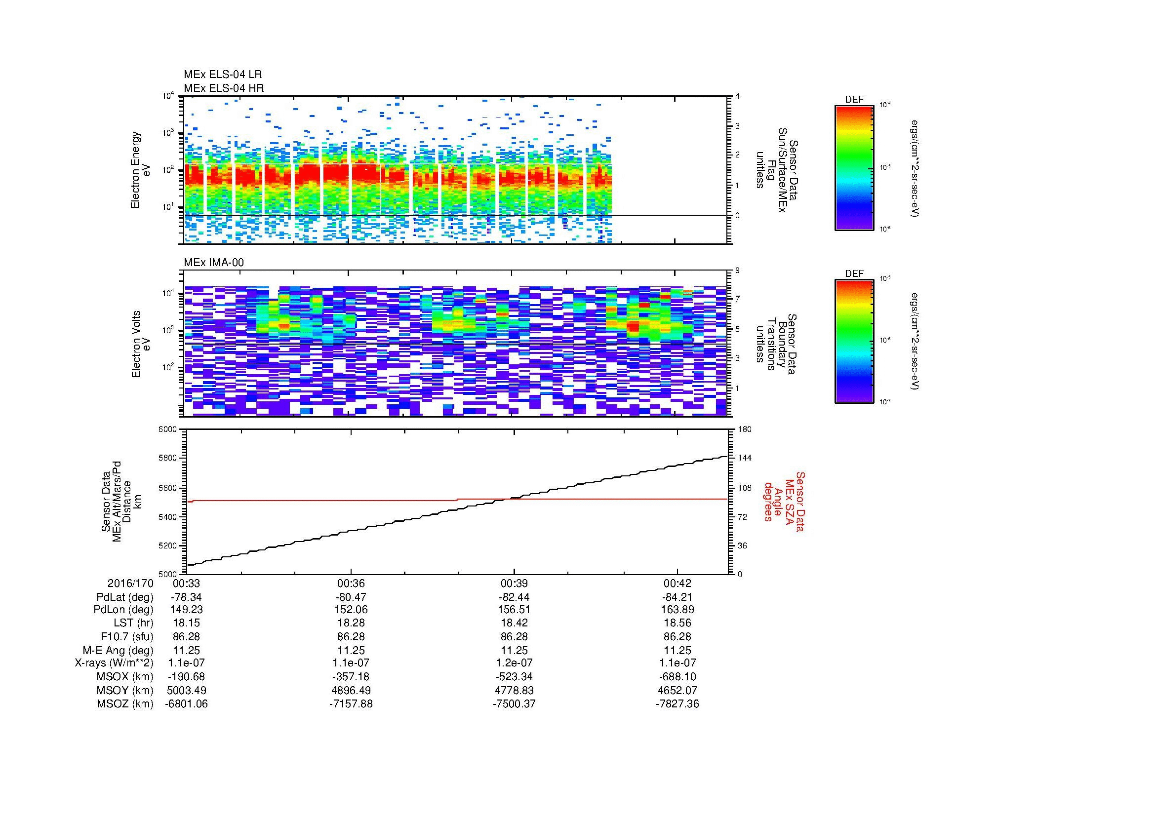The height and width of the screenshot is (816, 1155).
Task: Click the X-rays value 1.2e-07
Action: tap(514, 663)
